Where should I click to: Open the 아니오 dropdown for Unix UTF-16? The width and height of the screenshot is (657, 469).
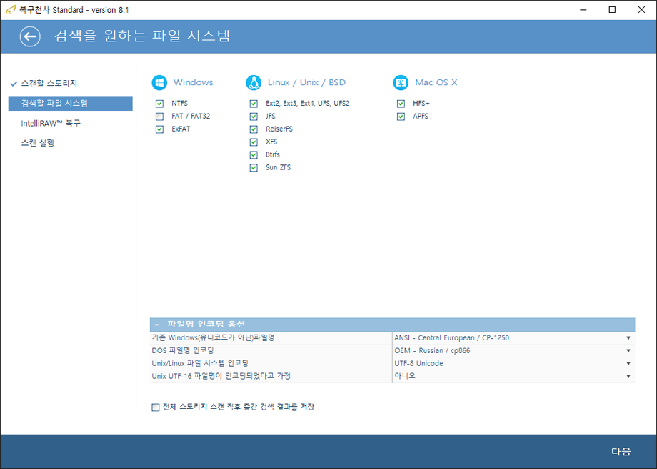tap(513, 376)
